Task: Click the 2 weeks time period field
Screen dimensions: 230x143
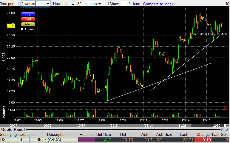Action: coord(34,4)
